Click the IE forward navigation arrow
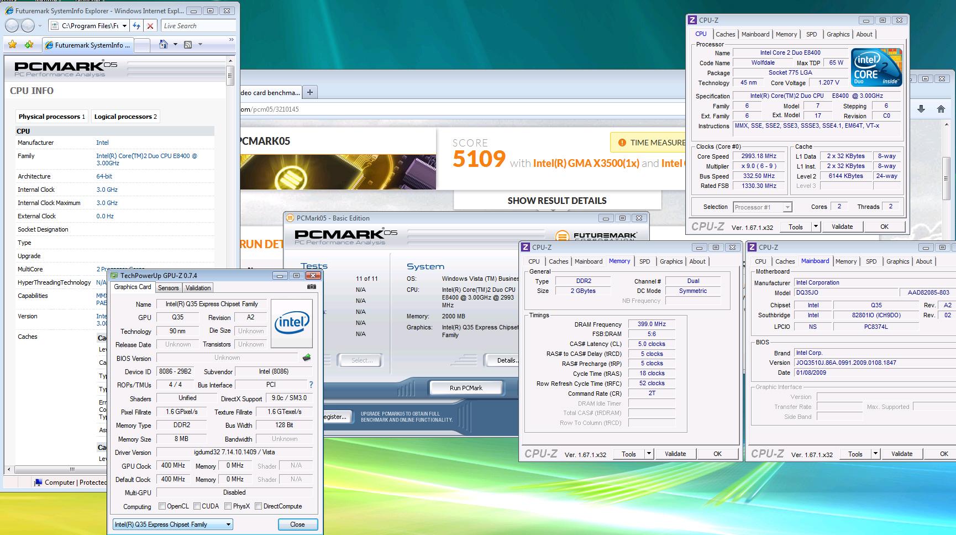The image size is (956, 535). point(28,25)
